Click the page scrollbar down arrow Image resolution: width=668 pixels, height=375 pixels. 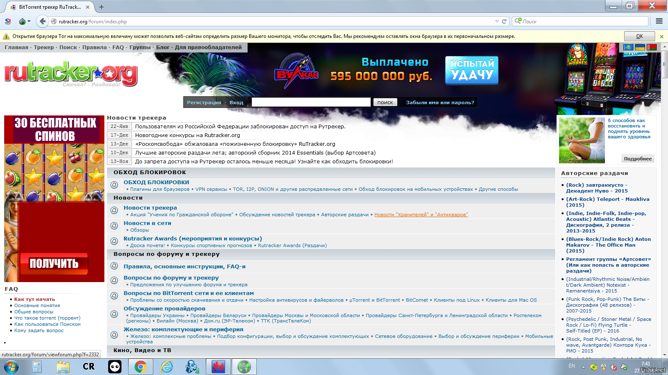tap(664, 355)
